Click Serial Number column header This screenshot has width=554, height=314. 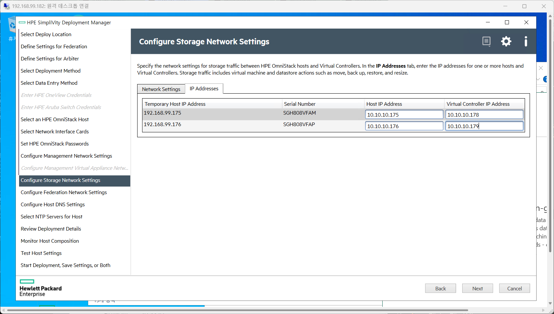pyautogui.click(x=323, y=104)
